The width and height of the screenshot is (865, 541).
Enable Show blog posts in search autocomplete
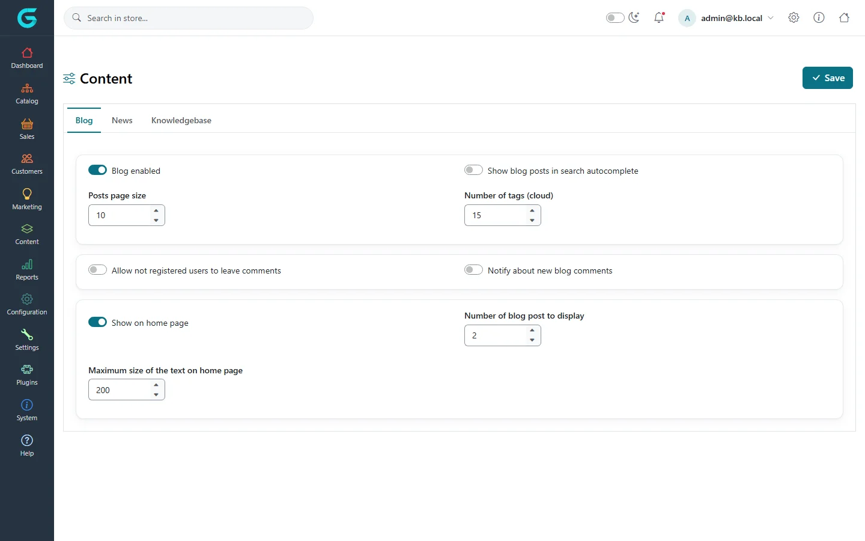(x=473, y=170)
